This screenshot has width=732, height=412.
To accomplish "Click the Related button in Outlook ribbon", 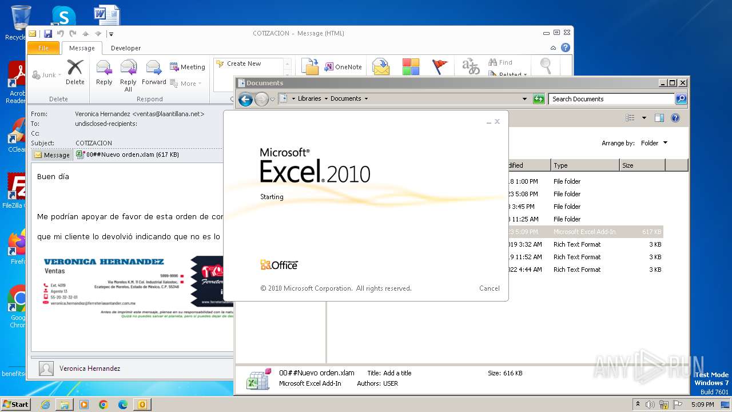I will tap(507, 74).
